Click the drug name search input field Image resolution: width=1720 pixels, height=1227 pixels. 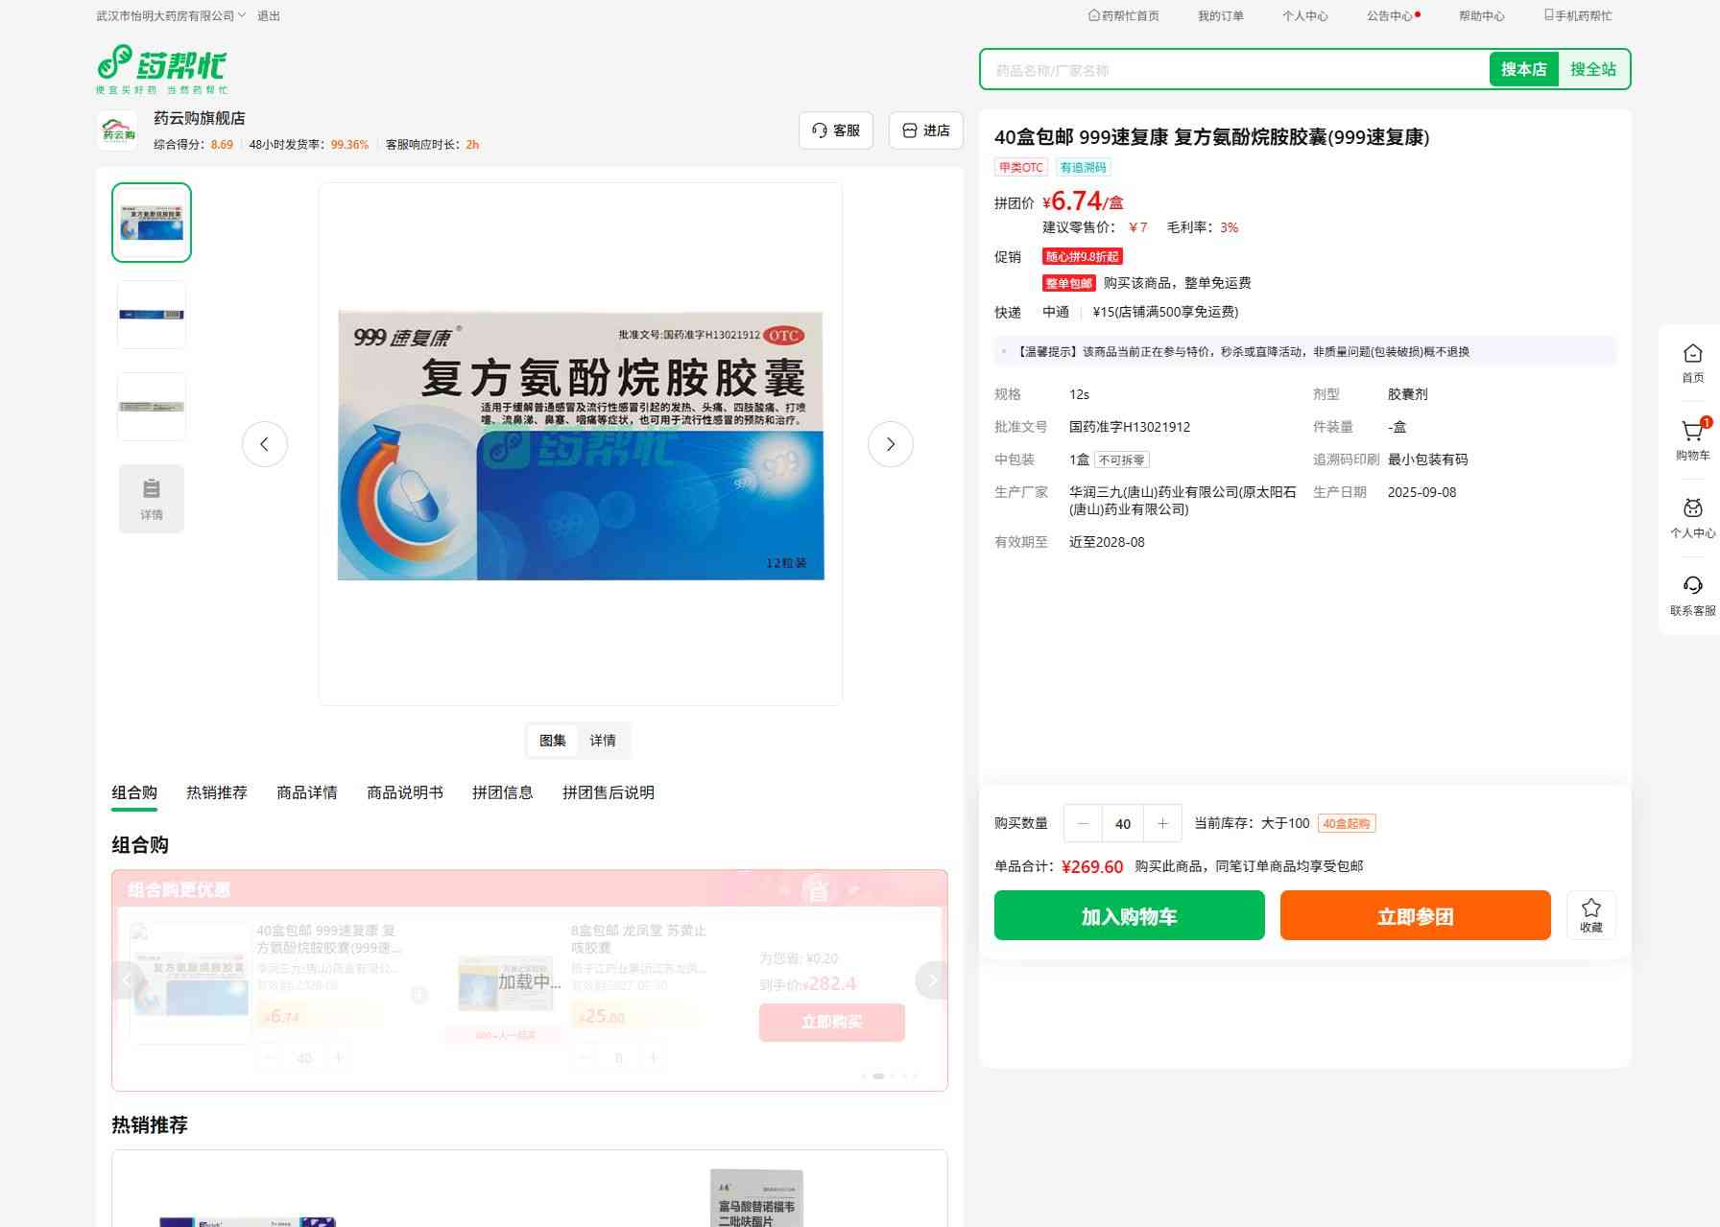(x=1233, y=70)
